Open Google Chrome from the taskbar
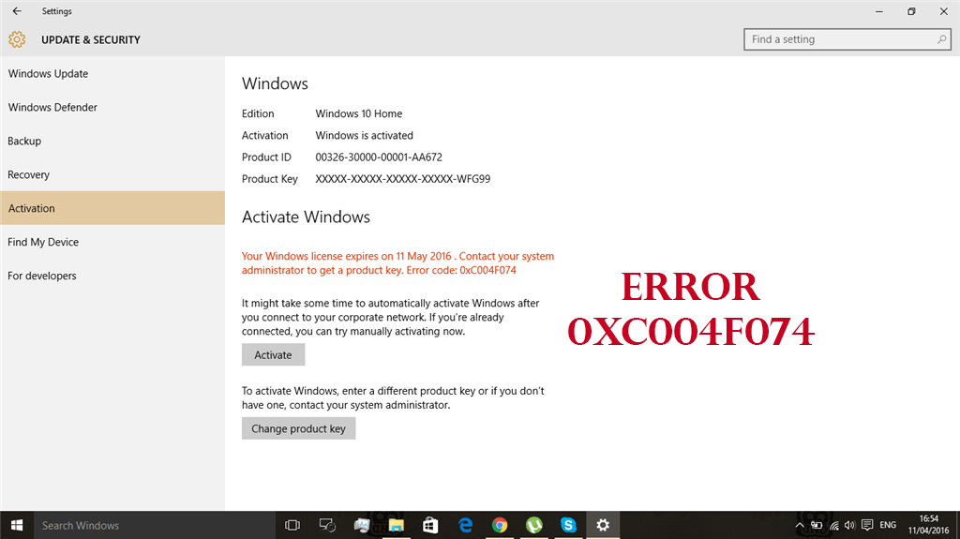960x539 pixels. [x=500, y=525]
